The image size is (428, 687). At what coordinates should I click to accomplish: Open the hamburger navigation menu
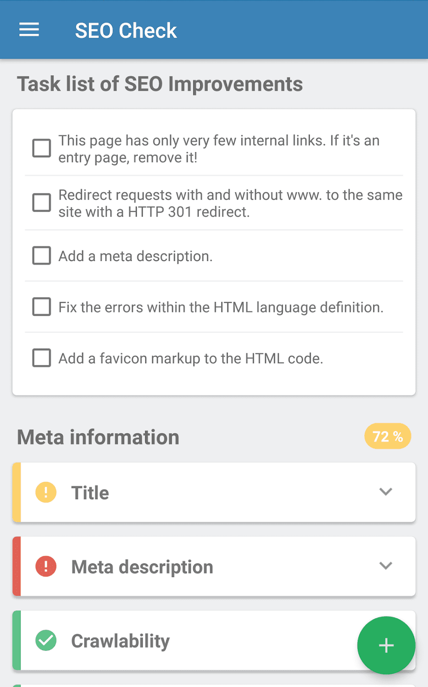pos(29,30)
